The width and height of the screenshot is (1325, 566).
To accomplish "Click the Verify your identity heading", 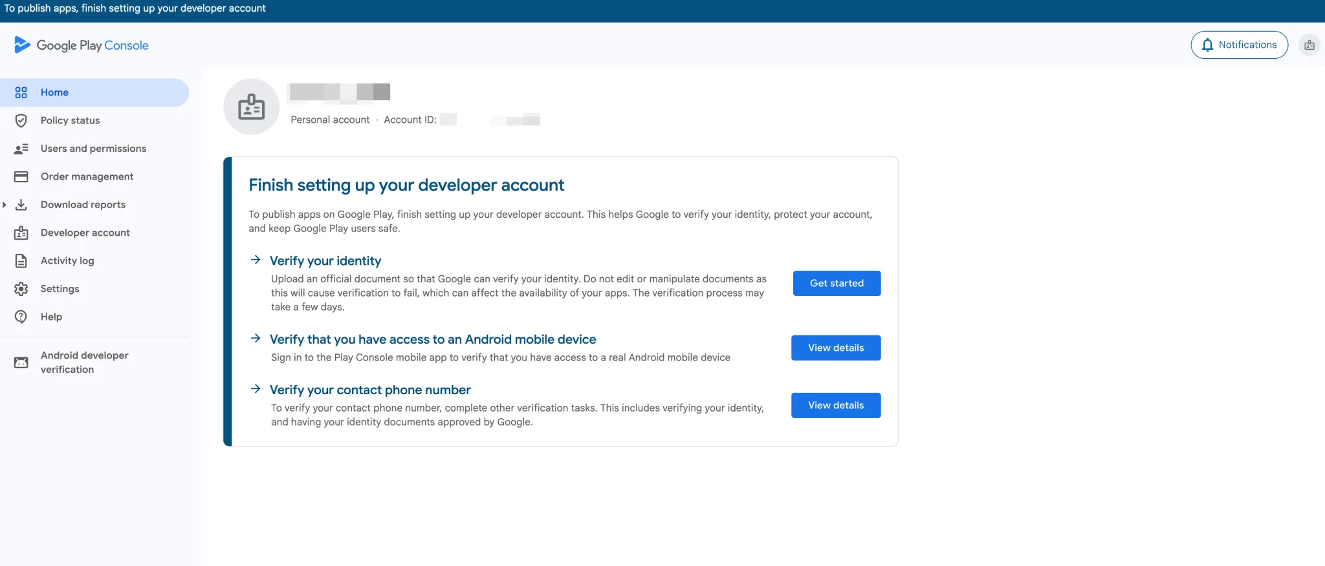I will (325, 260).
